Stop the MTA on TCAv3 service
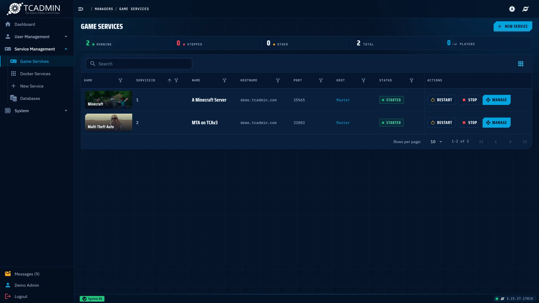This screenshot has height=303, width=539. [470, 123]
